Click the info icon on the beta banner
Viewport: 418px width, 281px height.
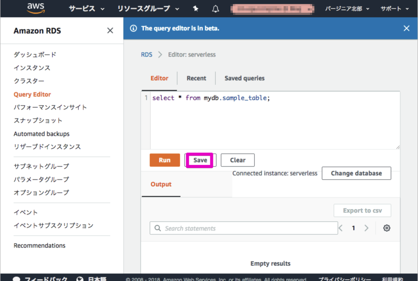133,28
